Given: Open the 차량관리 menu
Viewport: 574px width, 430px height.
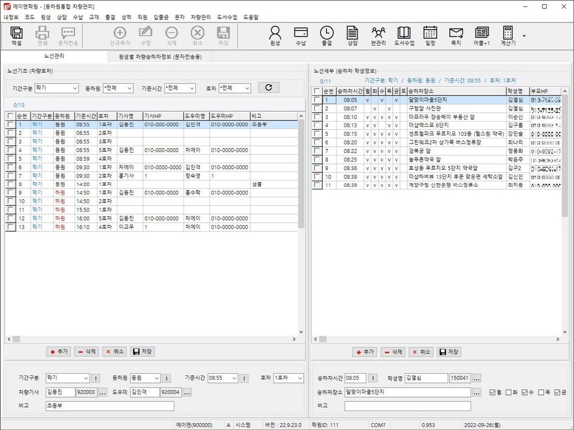Looking at the screenshot, I should pyautogui.click(x=201, y=17).
